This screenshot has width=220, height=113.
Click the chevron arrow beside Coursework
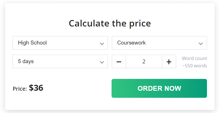[x=201, y=44]
